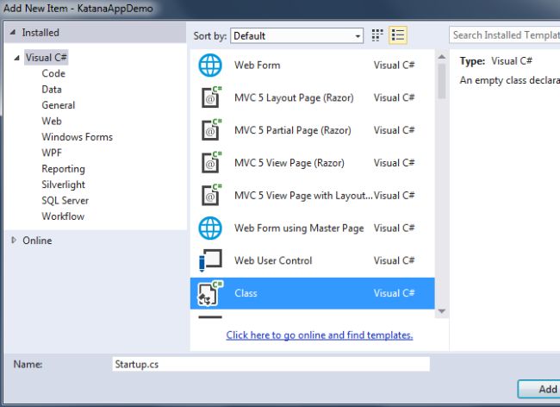The height and width of the screenshot is (407, 560).
Task: Select the Web category
Action: (52, 121)
